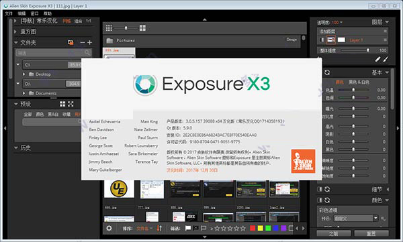Filter by the yellow color label

point(261,228)
